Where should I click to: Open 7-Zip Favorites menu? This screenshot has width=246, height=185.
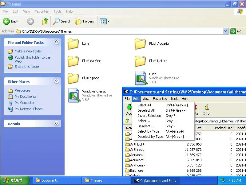pos(160,99)
